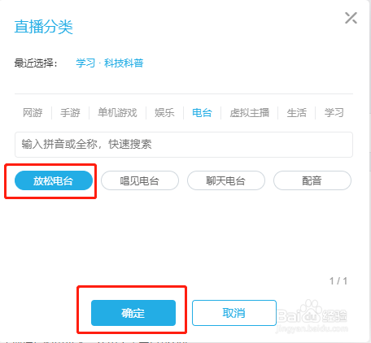Open the 生活 category tab

tap(297, 112)
